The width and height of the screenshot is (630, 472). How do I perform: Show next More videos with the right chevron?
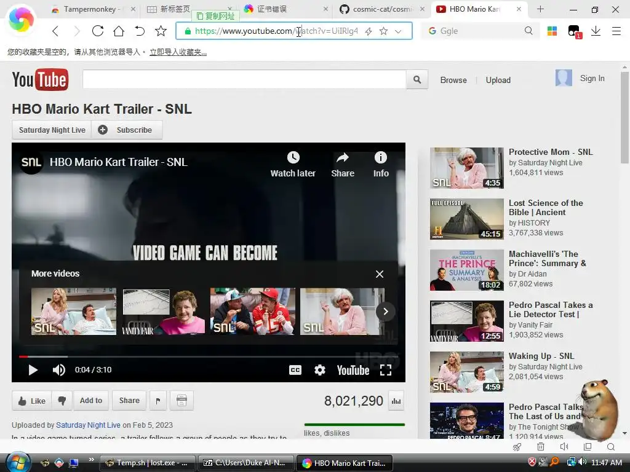[x=386, y=312]
